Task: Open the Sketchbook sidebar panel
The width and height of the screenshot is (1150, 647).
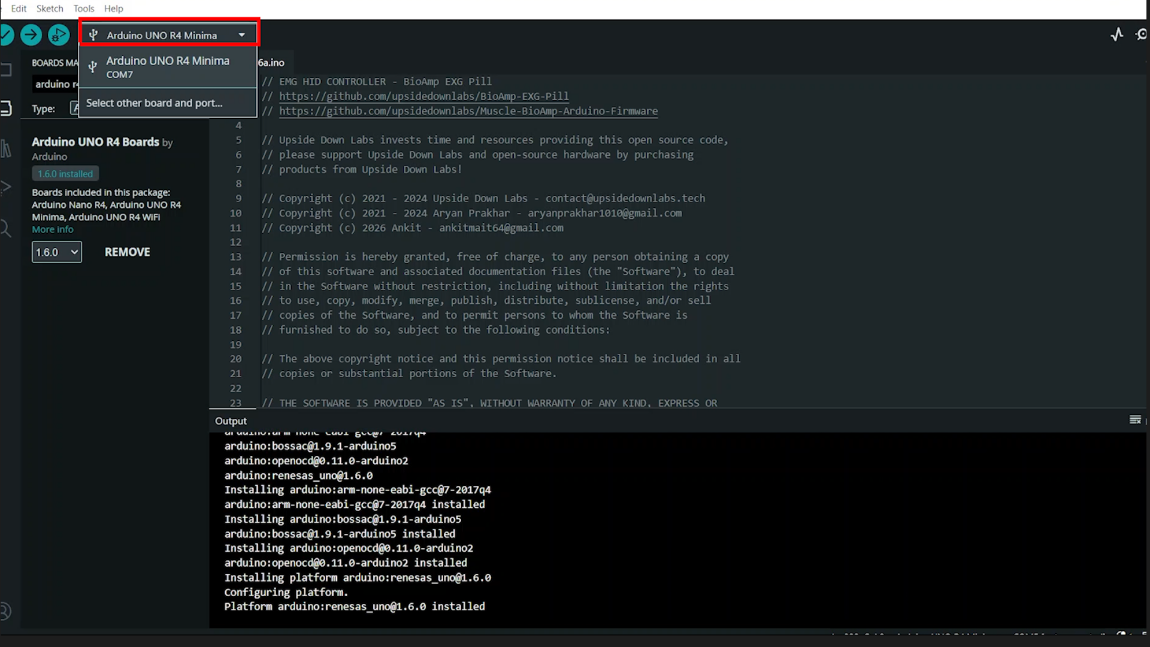Action: click(x=6, y=69)
